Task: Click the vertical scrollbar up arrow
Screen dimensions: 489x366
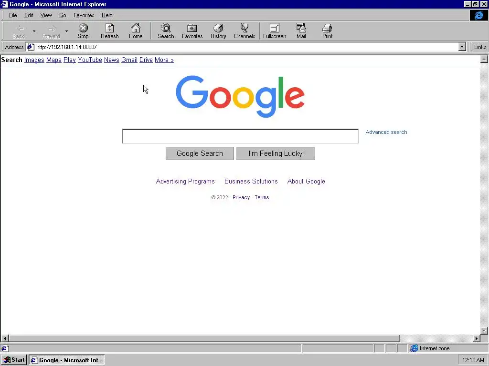Action: pyautogui.click(x=484, y=59)
